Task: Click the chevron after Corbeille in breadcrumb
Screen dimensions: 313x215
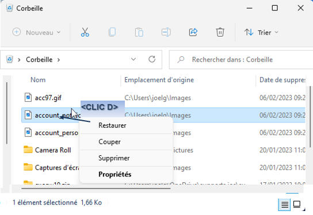Action: pos(59,60)
